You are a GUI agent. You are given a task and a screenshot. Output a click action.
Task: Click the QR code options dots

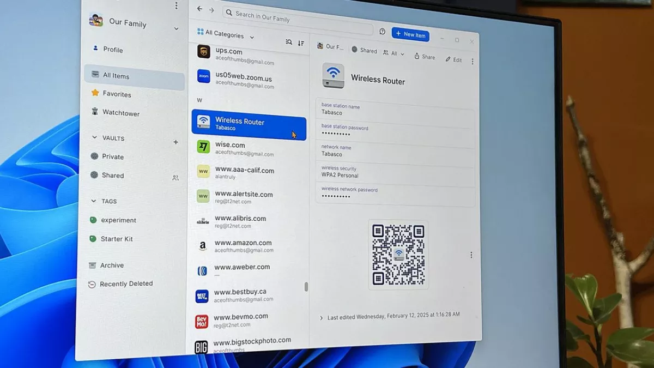click(x=471, y=255)
